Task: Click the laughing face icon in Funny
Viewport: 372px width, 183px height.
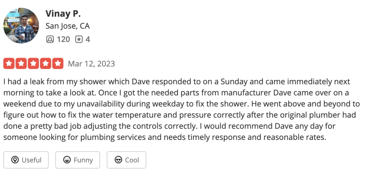Action: pos(67,160)
